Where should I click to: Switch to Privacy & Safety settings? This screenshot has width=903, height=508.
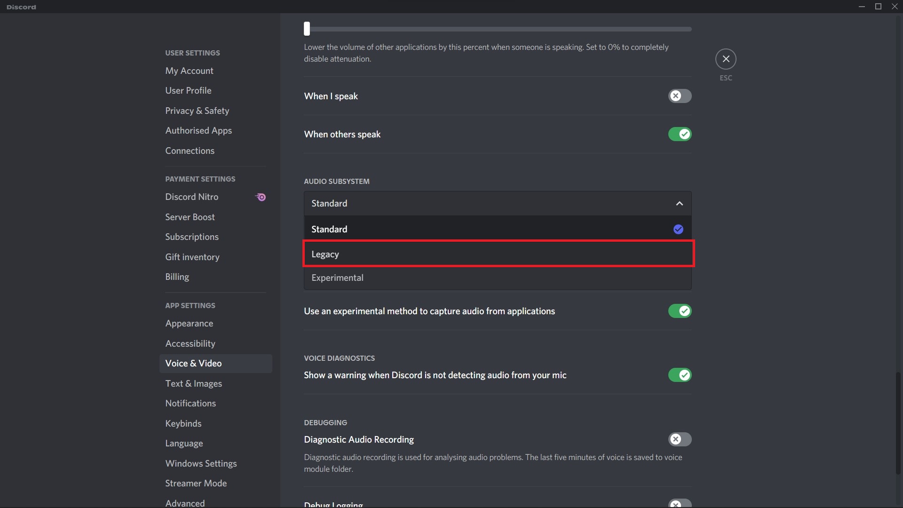click(197, 111)
